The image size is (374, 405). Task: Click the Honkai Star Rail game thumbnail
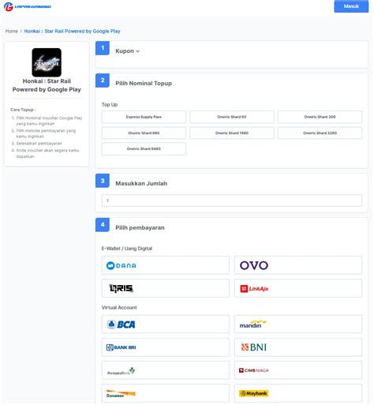tap(47, 62)
